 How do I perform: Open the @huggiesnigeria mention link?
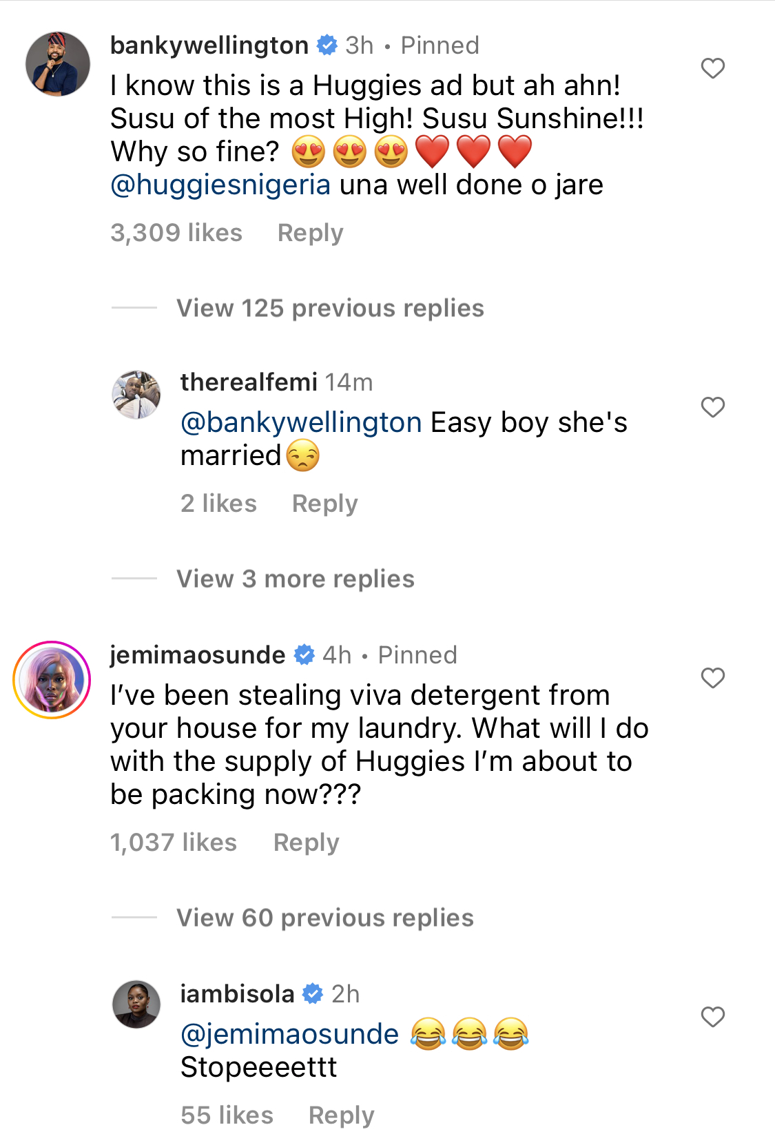tap(220, 185)
